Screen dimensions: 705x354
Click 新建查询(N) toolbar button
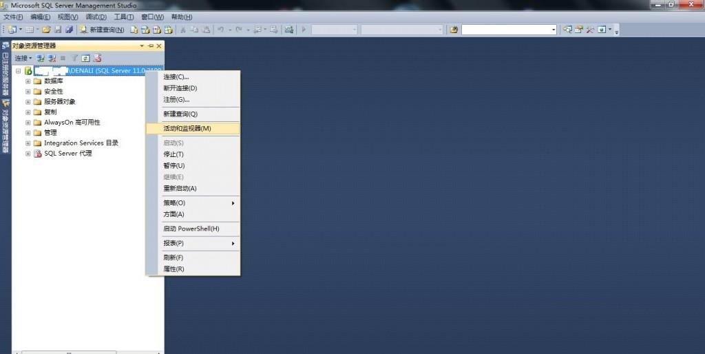[102, 30]
